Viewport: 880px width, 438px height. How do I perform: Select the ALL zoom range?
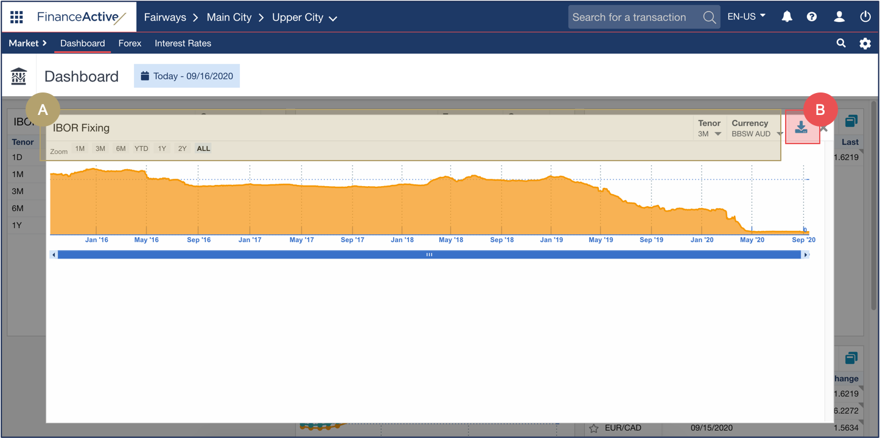click(x=203, y=148)
